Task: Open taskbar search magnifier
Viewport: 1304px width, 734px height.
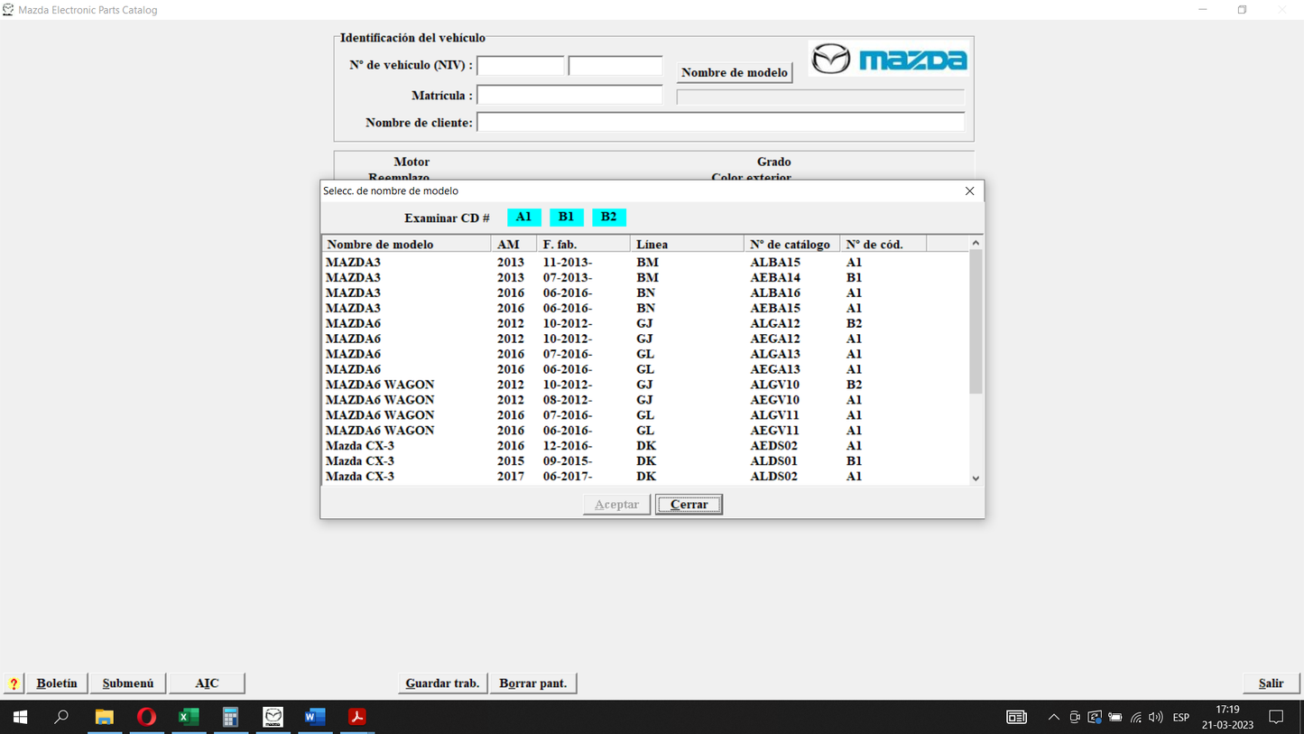Action: click(x=61, y=717)
